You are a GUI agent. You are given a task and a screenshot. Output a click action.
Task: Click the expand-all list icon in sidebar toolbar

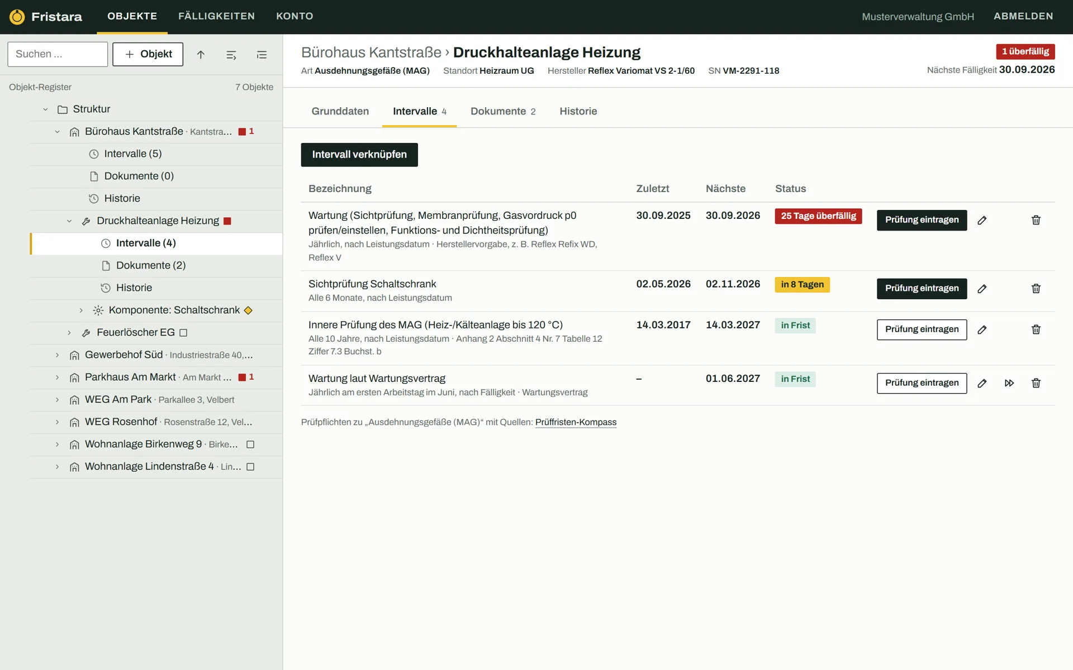click(x=262, y=54)
